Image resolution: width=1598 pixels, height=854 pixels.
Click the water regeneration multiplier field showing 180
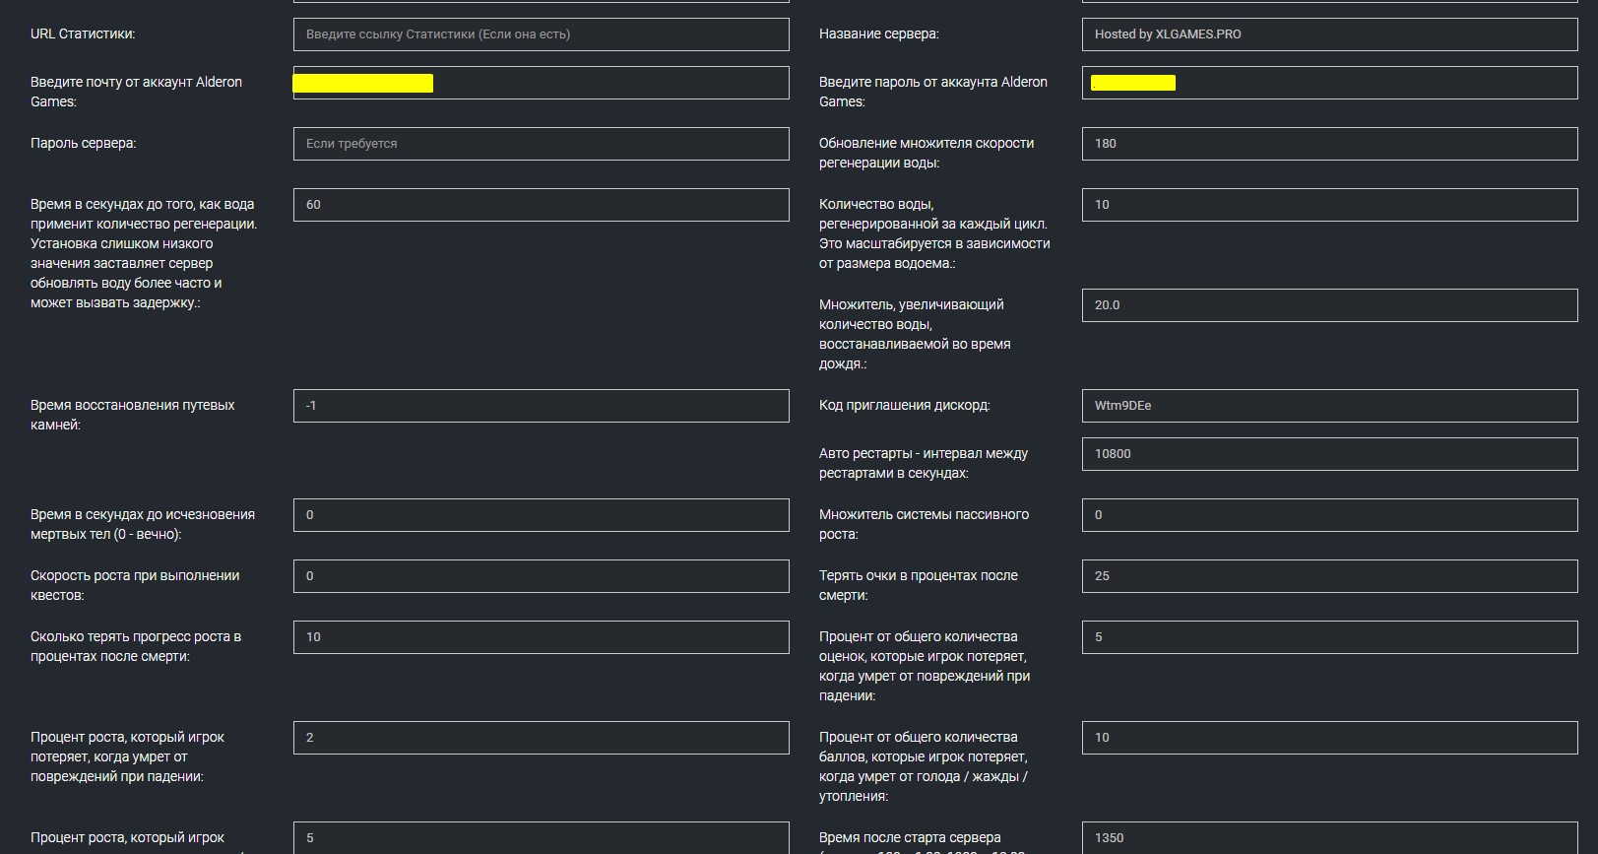point(1329,144)
